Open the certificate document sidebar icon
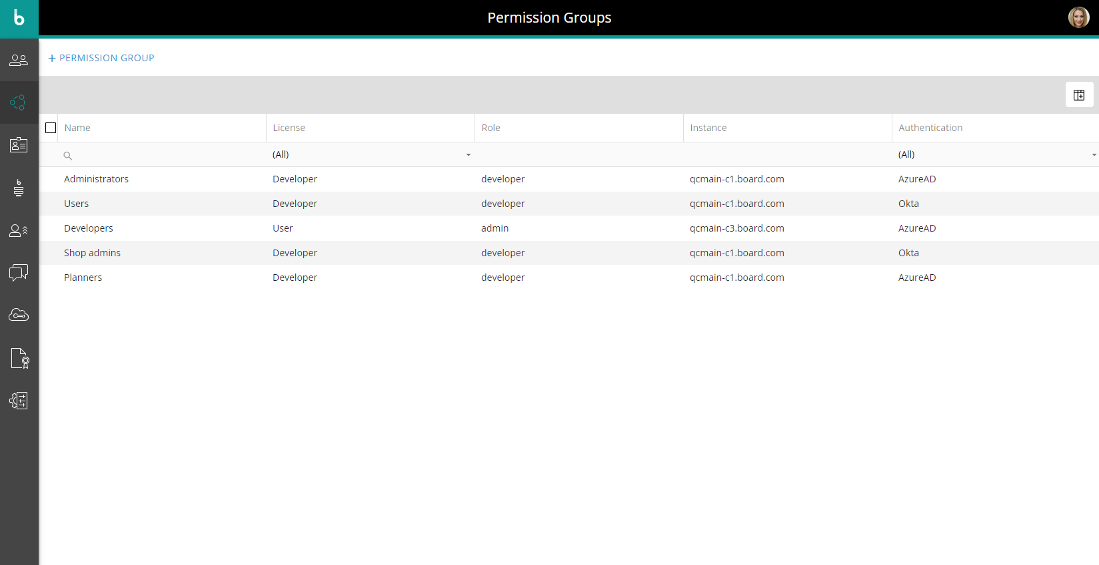1099x565 pixels. tap(19, 358)
